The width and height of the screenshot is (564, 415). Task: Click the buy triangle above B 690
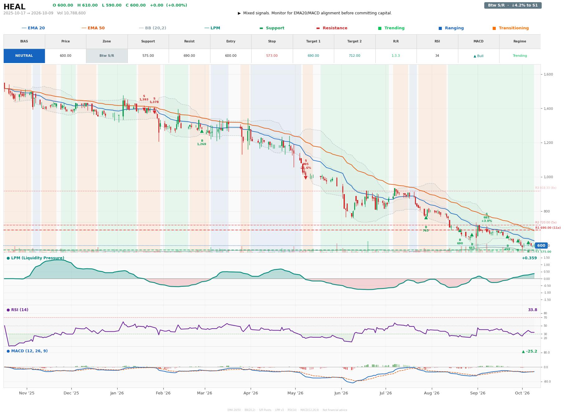(x=460, y=230)
